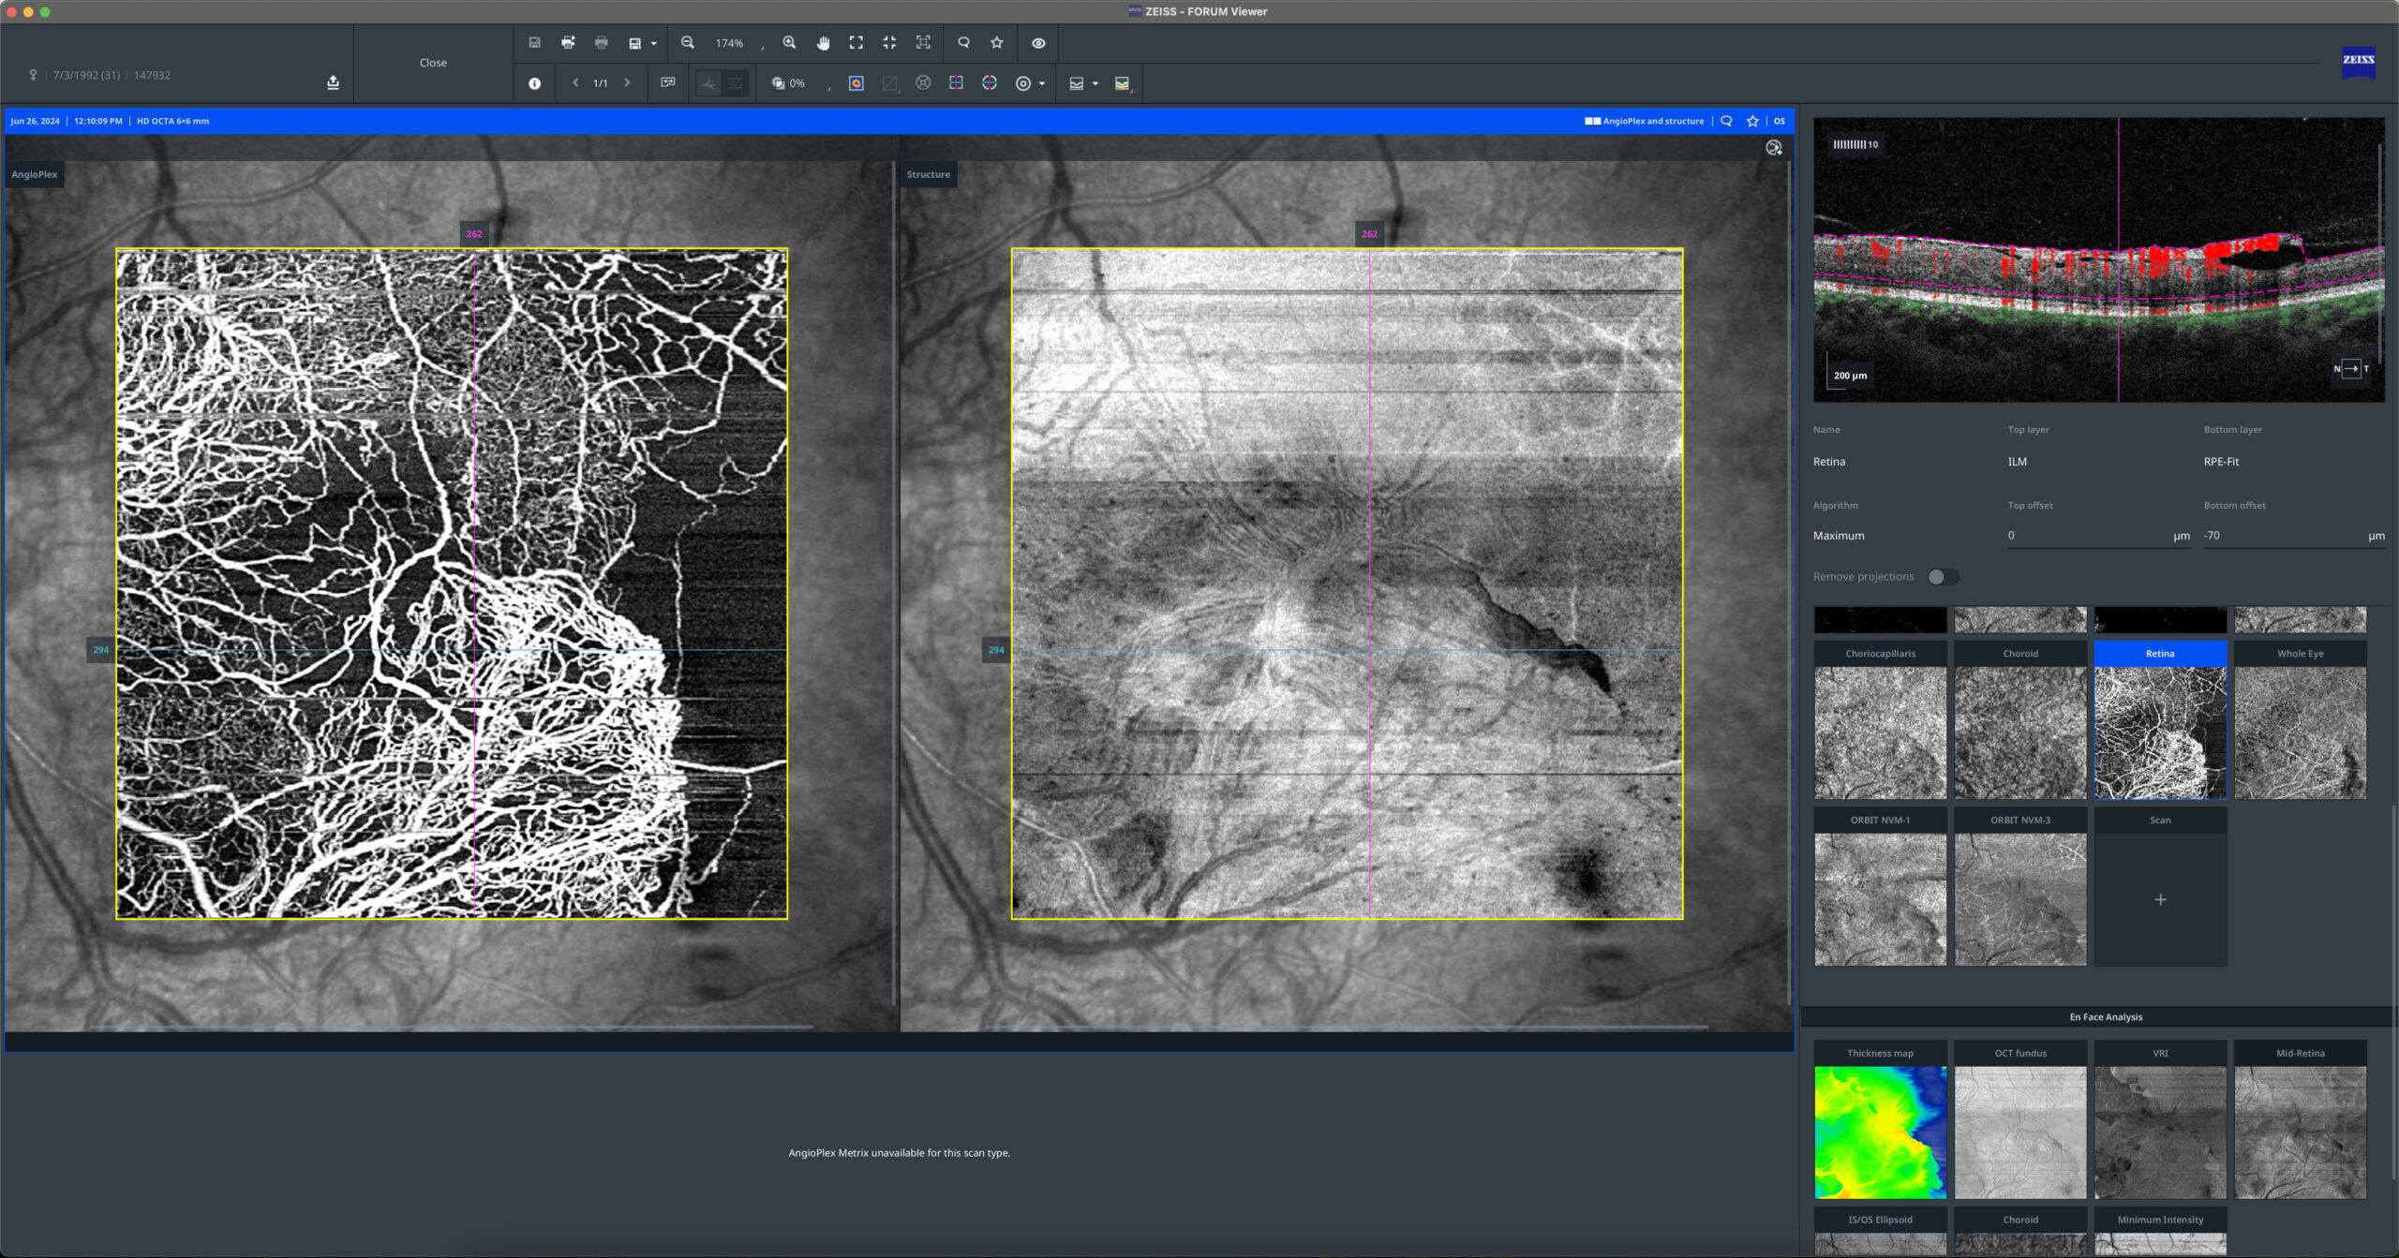Click the comment bubble icon in top toolbar
Screen dimensions: 2399x1258
point(963,43)
